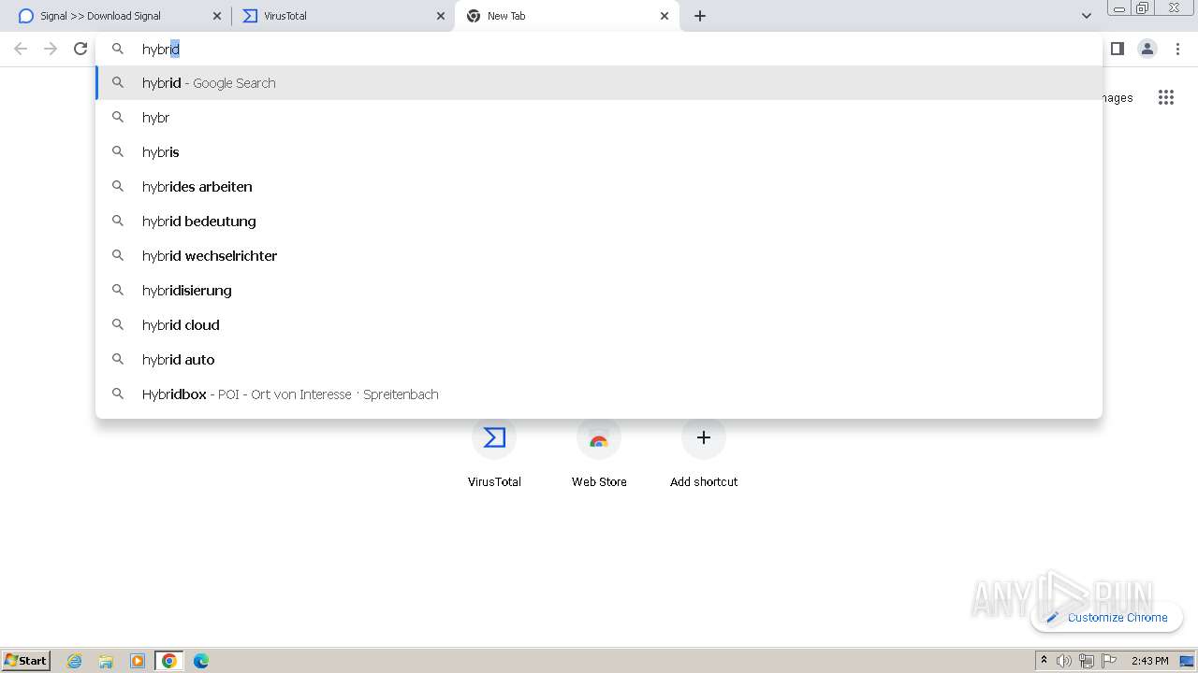The image size is (1198, 673).
Task: Open the tab search dropdown arrow
Action: (1086, 16)
